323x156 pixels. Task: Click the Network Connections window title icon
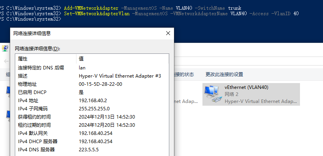[x=5, y=48]
